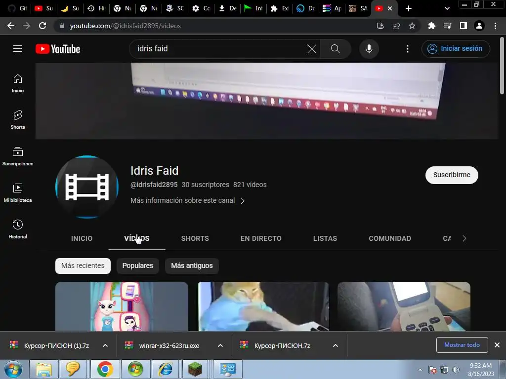Expand options for winrar-x32-623ru.exe download

220,345
